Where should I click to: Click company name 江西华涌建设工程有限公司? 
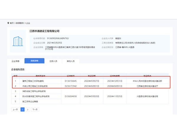[45, 31]
